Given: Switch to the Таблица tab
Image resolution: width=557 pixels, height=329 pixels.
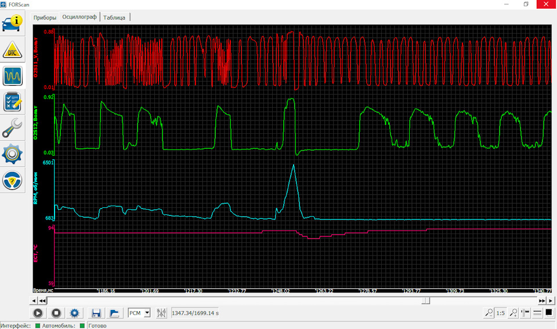Looking at the screenshot, I should pyautogui.click(x=114, y=17).
